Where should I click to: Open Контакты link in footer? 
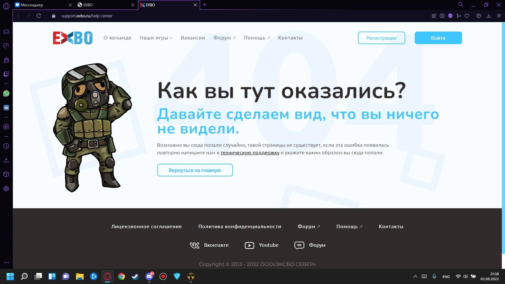point(391,227)
